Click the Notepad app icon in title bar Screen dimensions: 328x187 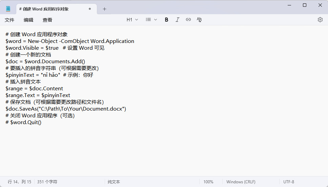pos(8,9)
